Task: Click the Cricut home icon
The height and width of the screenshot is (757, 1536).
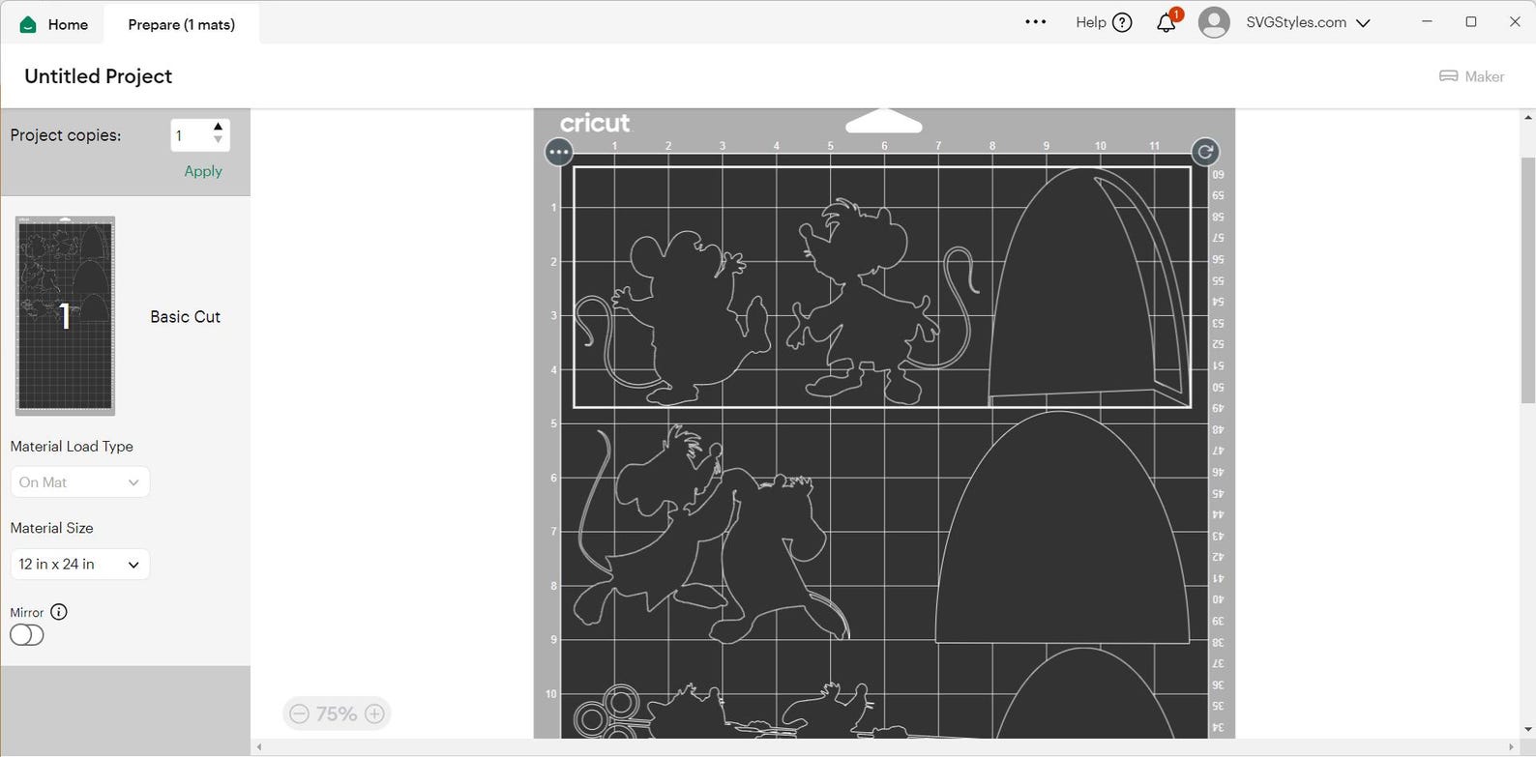Action: pyautogui.click(x=28, y=24)
